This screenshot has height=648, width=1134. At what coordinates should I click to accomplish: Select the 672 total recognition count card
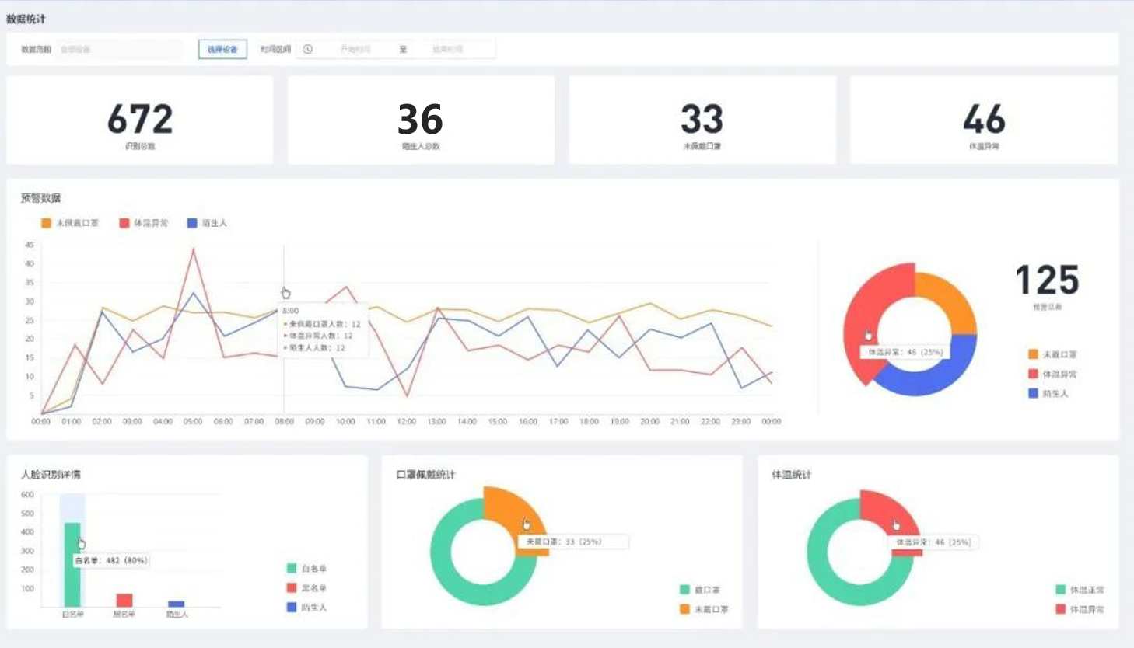pos(140,120)
